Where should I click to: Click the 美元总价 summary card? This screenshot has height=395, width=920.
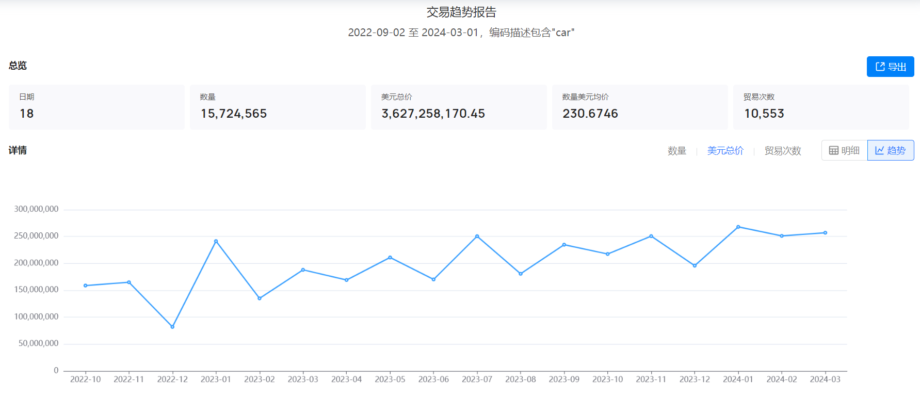click(458, 107)
